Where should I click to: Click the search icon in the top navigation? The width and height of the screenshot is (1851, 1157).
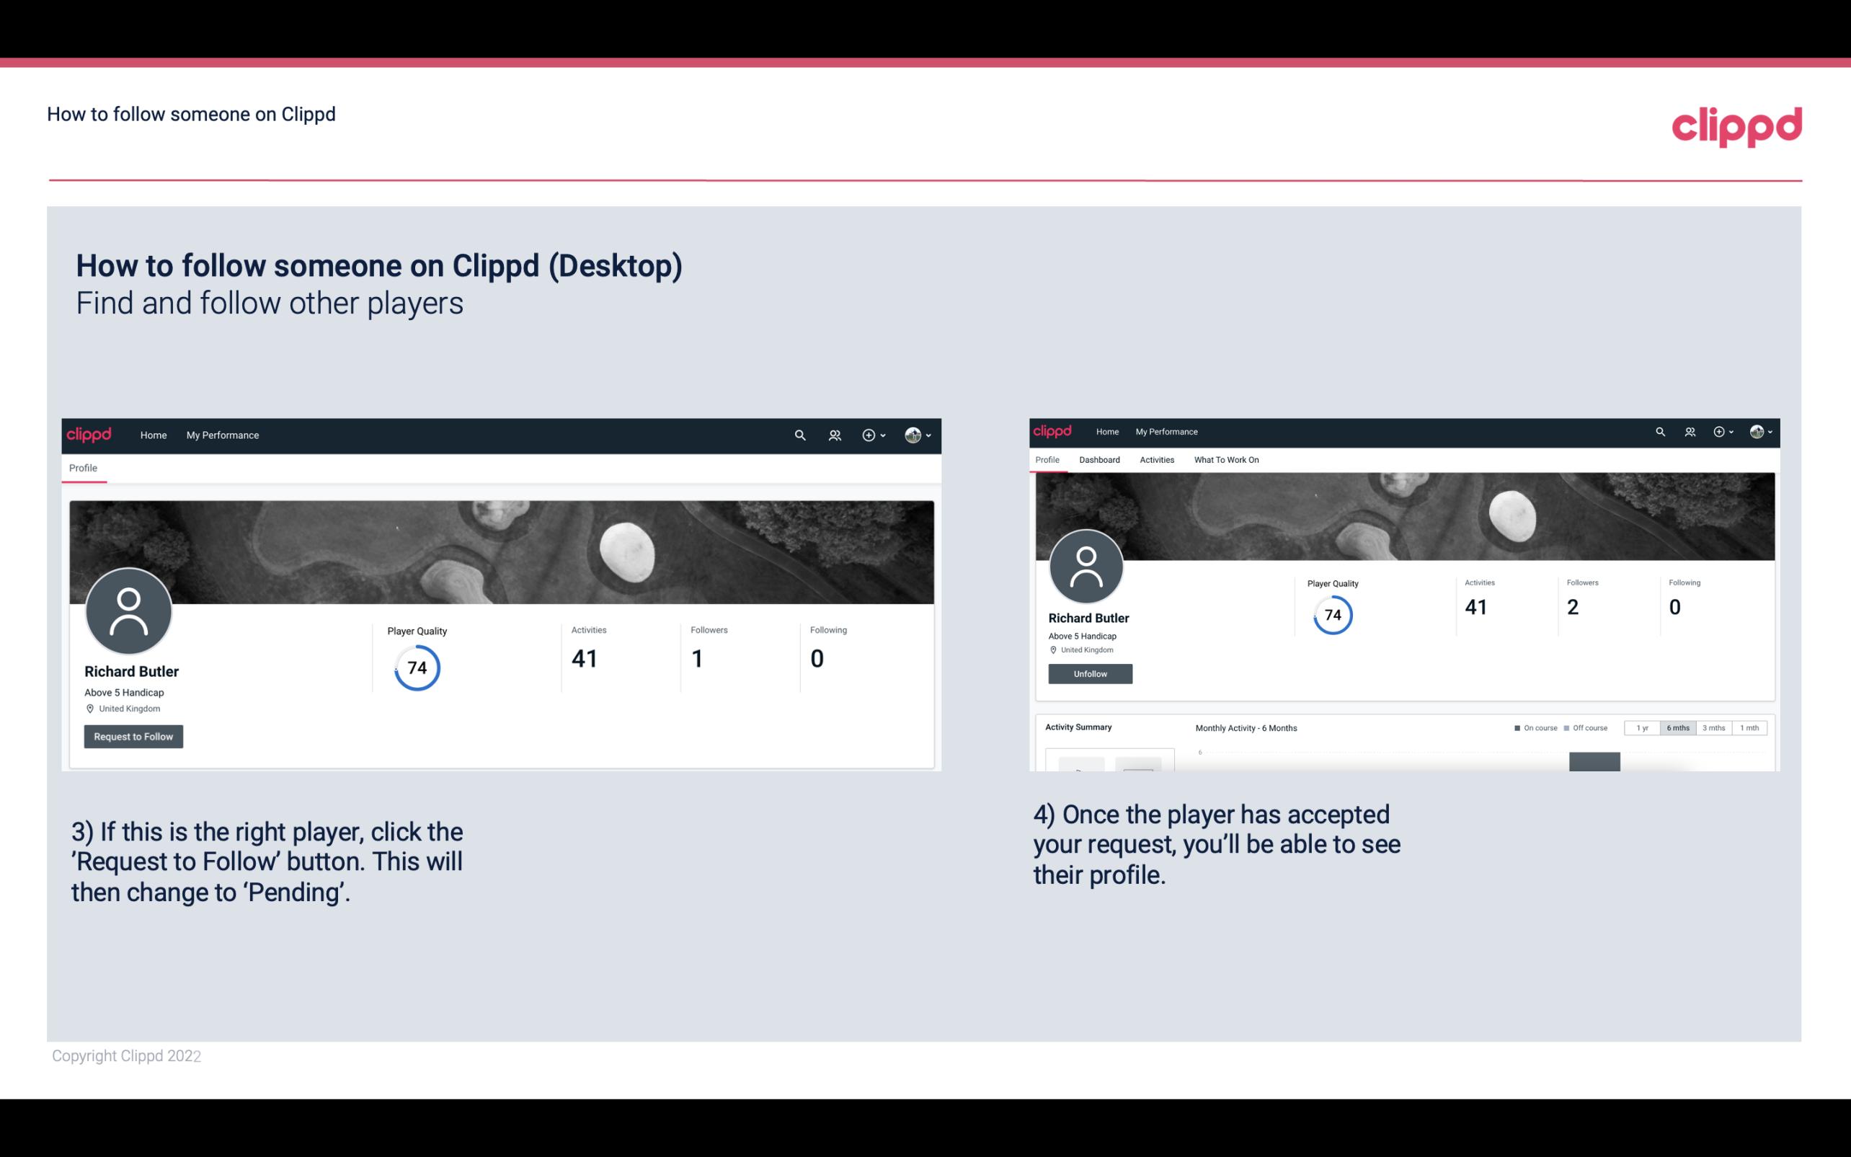(799, 435)
